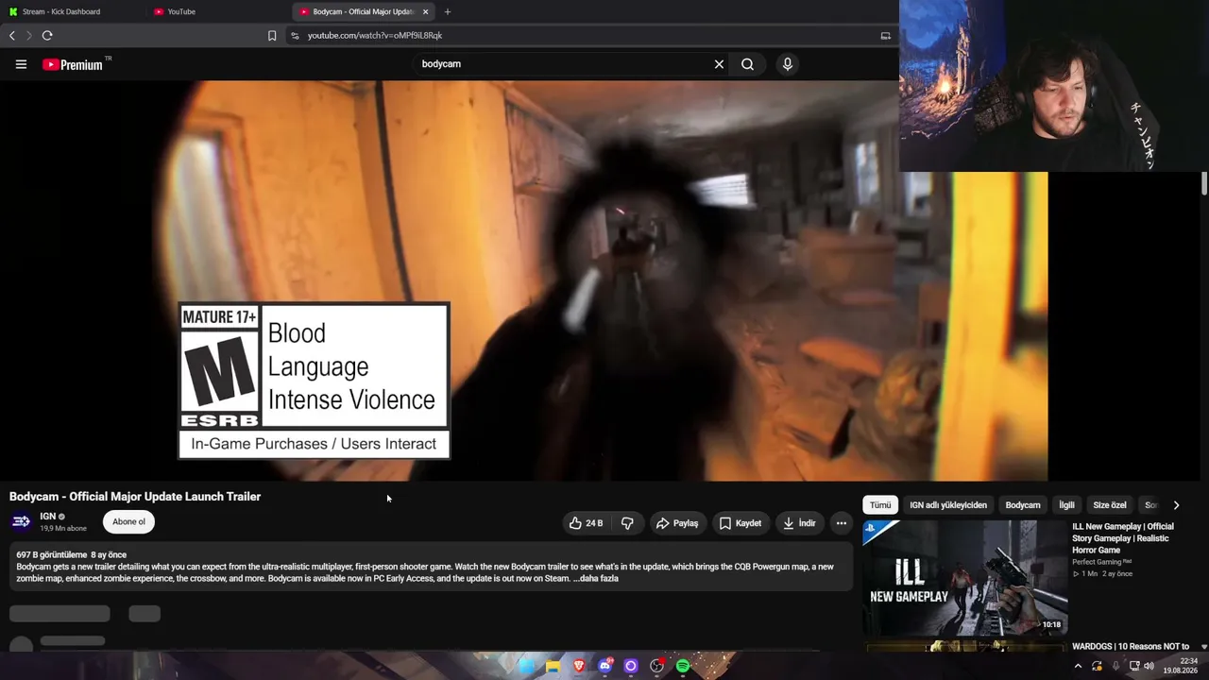This screenshot has width=1209, height=680.
Task: Expand description with '...daha fazla'
Action: 596,578
